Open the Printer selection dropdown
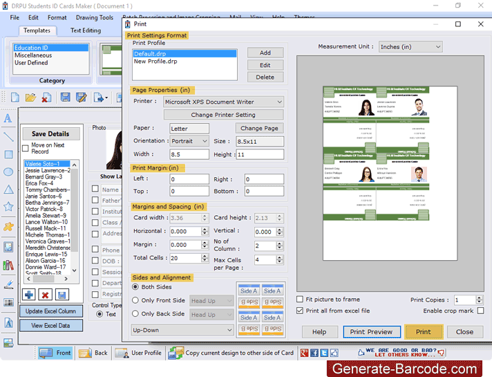Screen dimensions: 492x377 tap(223, 102)
